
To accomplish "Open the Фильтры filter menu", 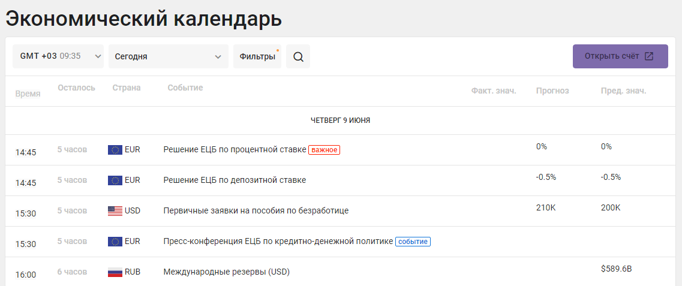I will pyautogui.click(x=257, y=56).
